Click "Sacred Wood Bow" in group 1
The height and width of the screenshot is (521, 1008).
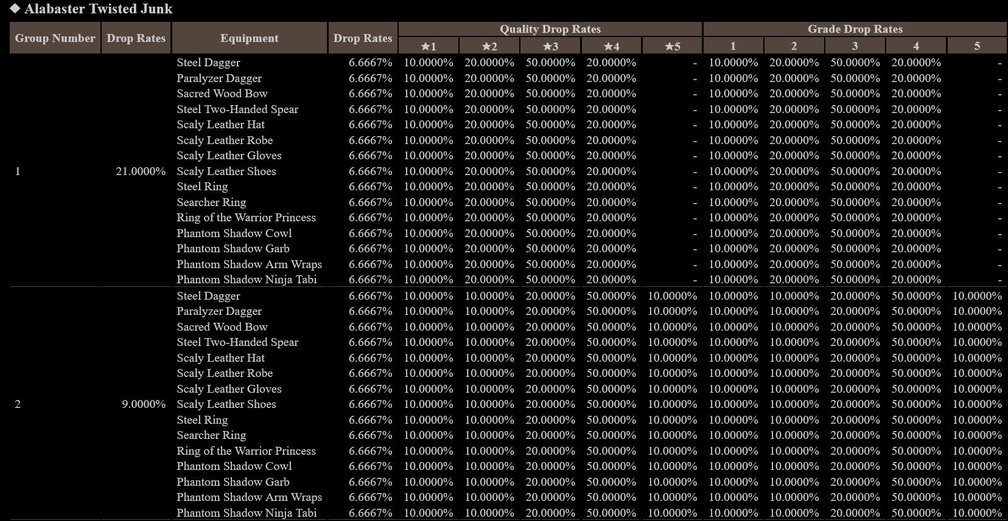(x=222, y=94)
